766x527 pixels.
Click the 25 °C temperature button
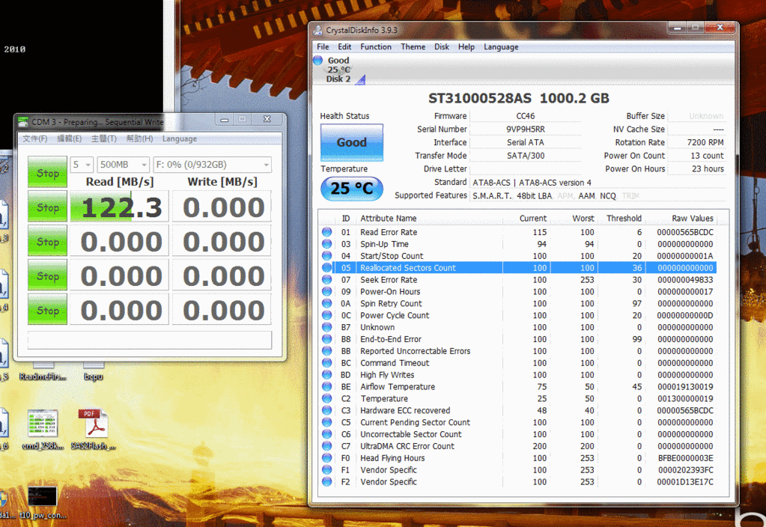[351, 189]
